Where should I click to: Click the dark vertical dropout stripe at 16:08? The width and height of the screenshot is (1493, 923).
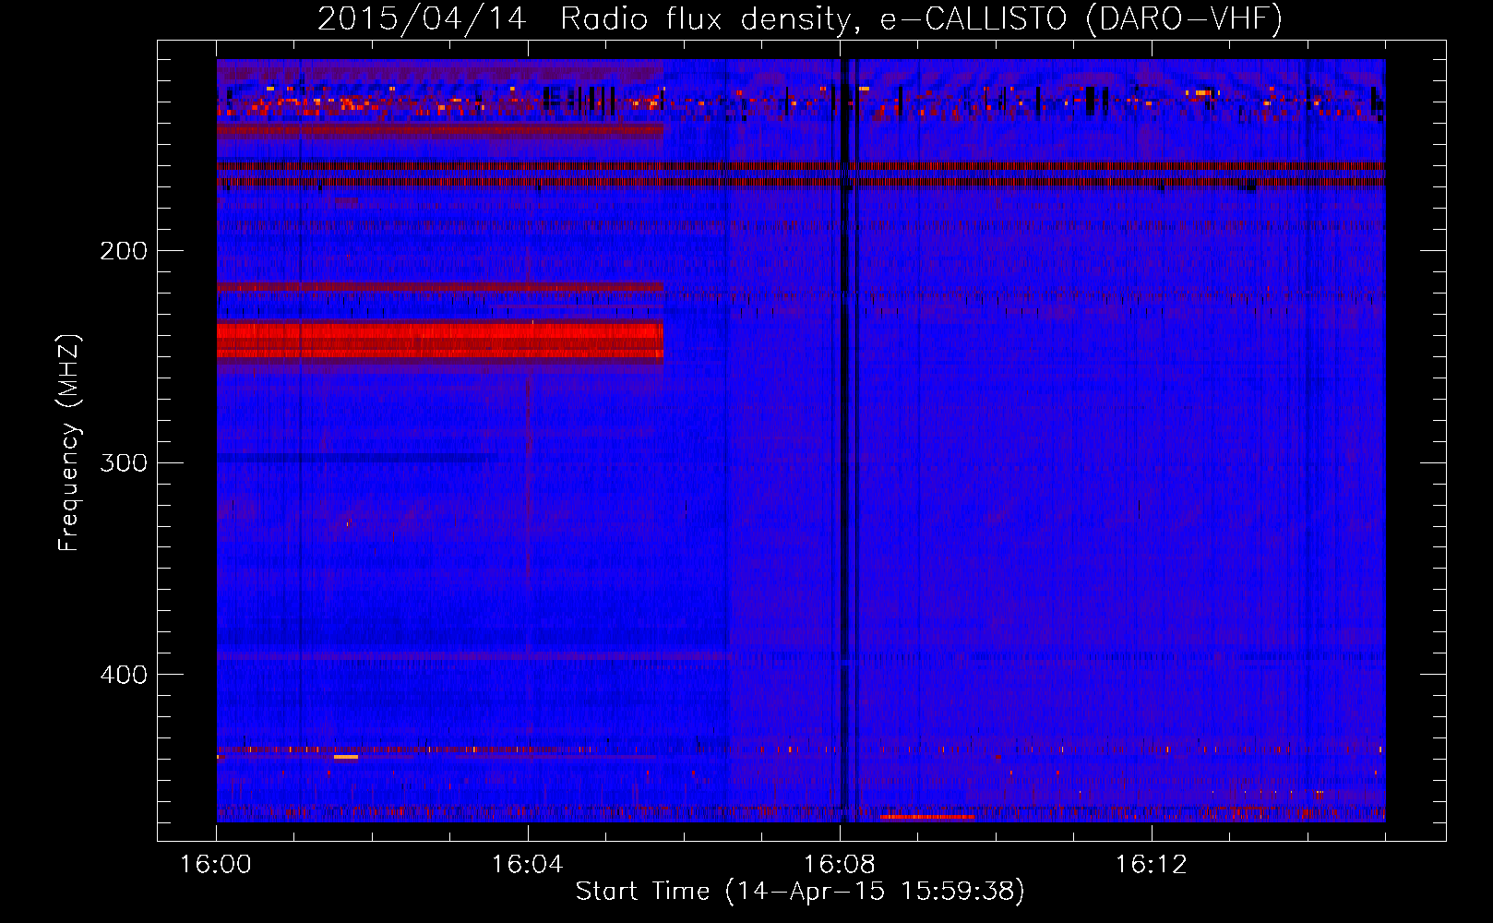click(844, 440)
